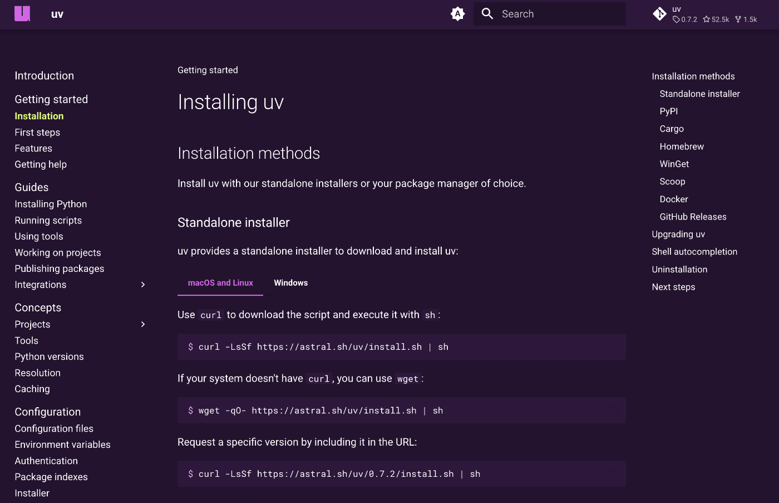
Task: Jump to Upgrading uv section
Action: coord(678,234)
